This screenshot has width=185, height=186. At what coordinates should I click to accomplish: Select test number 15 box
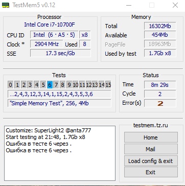pyautogui.click(x=108, y=85)
